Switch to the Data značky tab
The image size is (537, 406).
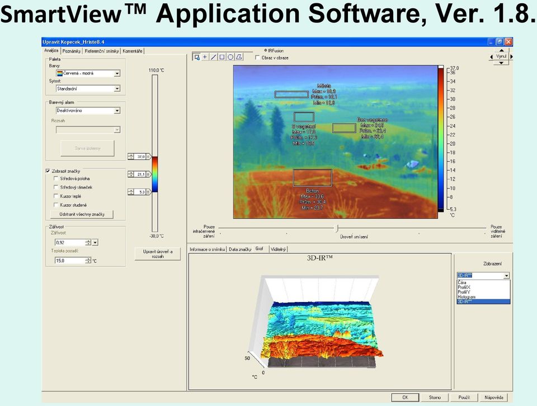point(240,249)
